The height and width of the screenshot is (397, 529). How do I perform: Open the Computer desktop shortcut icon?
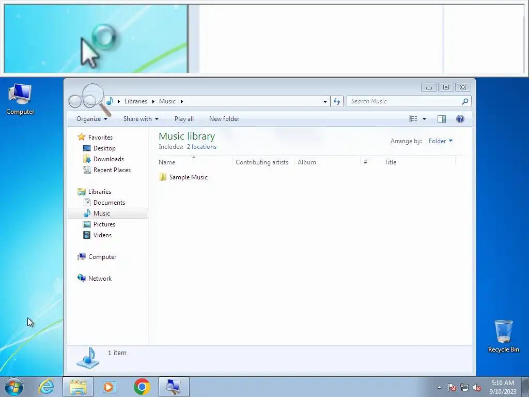tap(20, 94)
